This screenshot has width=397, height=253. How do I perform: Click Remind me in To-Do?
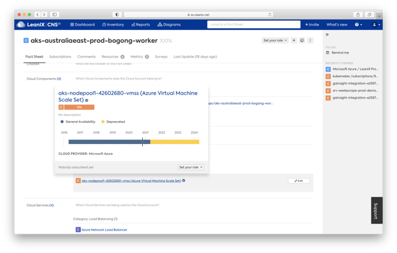[x=337, y=53]
